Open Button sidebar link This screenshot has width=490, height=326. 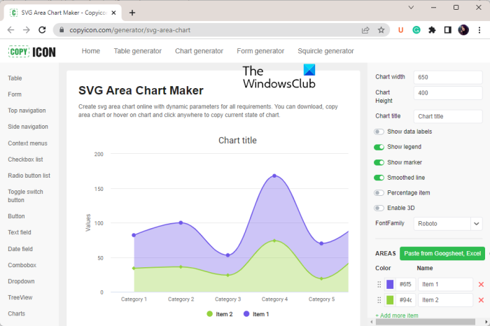[16, 216]
